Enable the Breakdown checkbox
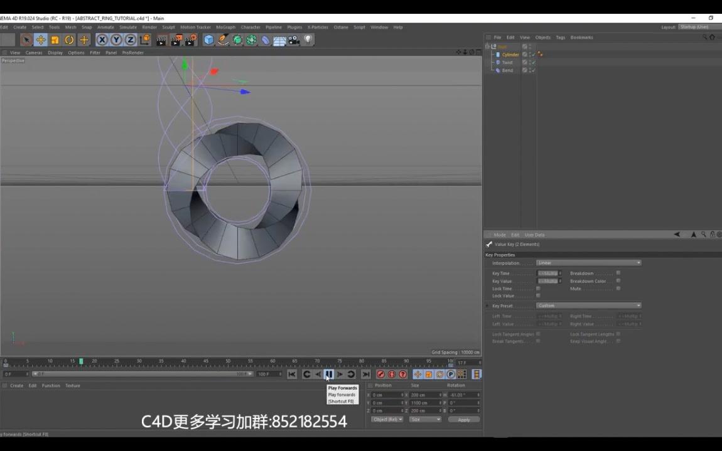 click(618, 273)
